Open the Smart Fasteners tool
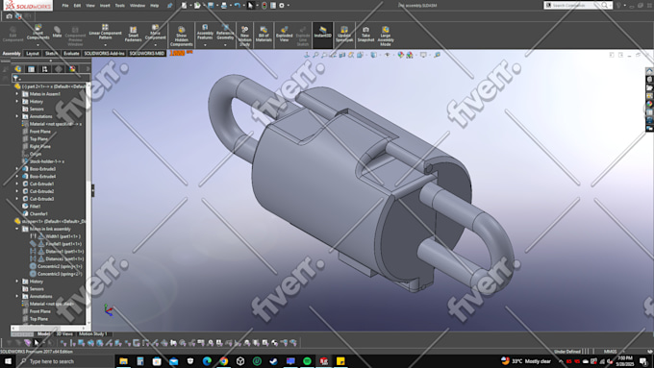This screenshot has width=654, height=368. pos(133,35)
